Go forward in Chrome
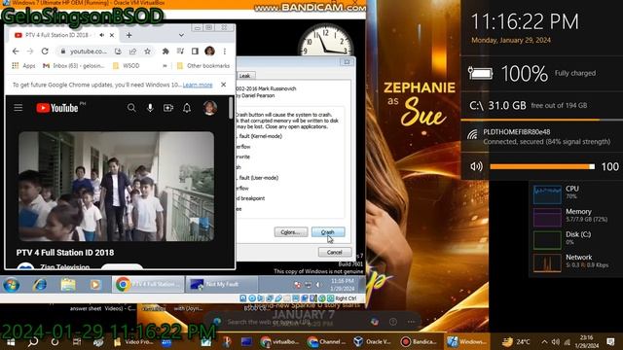 tap(30, 52)
